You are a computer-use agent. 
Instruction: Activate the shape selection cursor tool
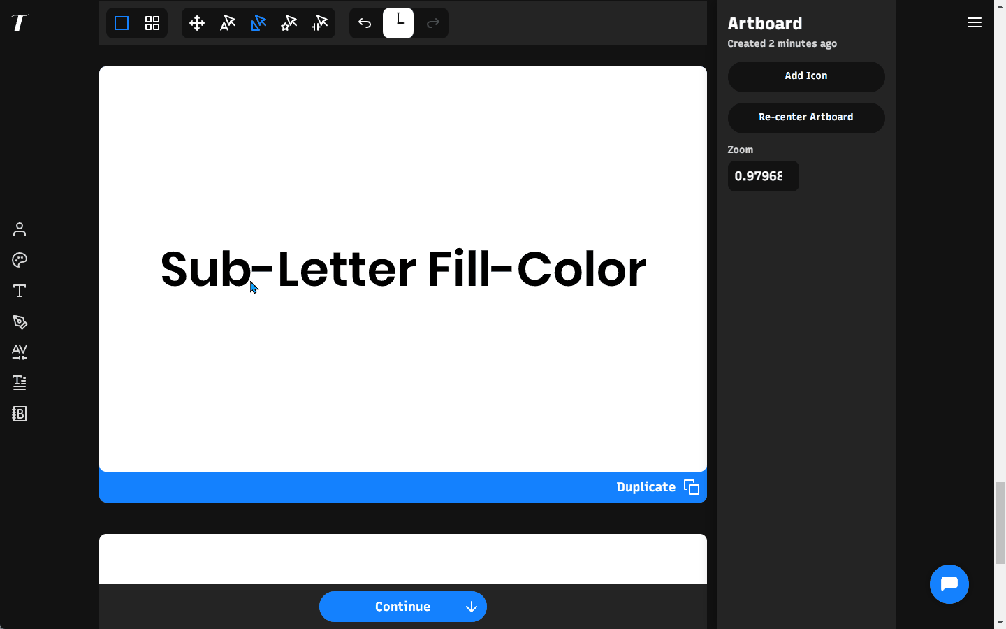click(258, 23)
